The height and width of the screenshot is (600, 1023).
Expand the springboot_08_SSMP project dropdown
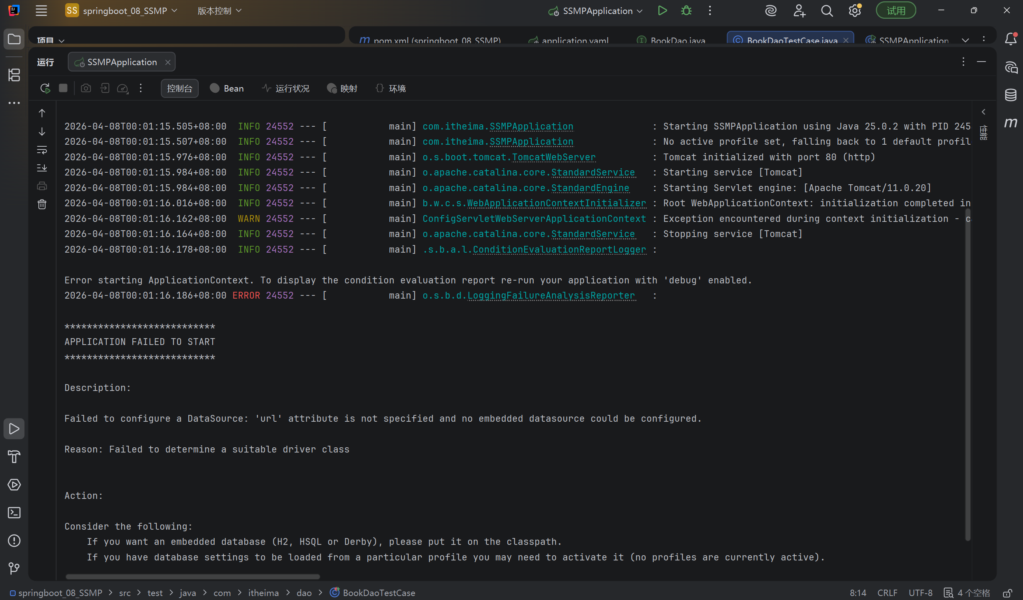[x=125, y=10]
